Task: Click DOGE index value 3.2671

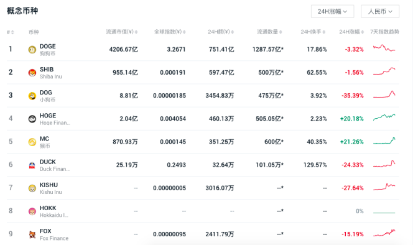Action: [x=176, y=49]
